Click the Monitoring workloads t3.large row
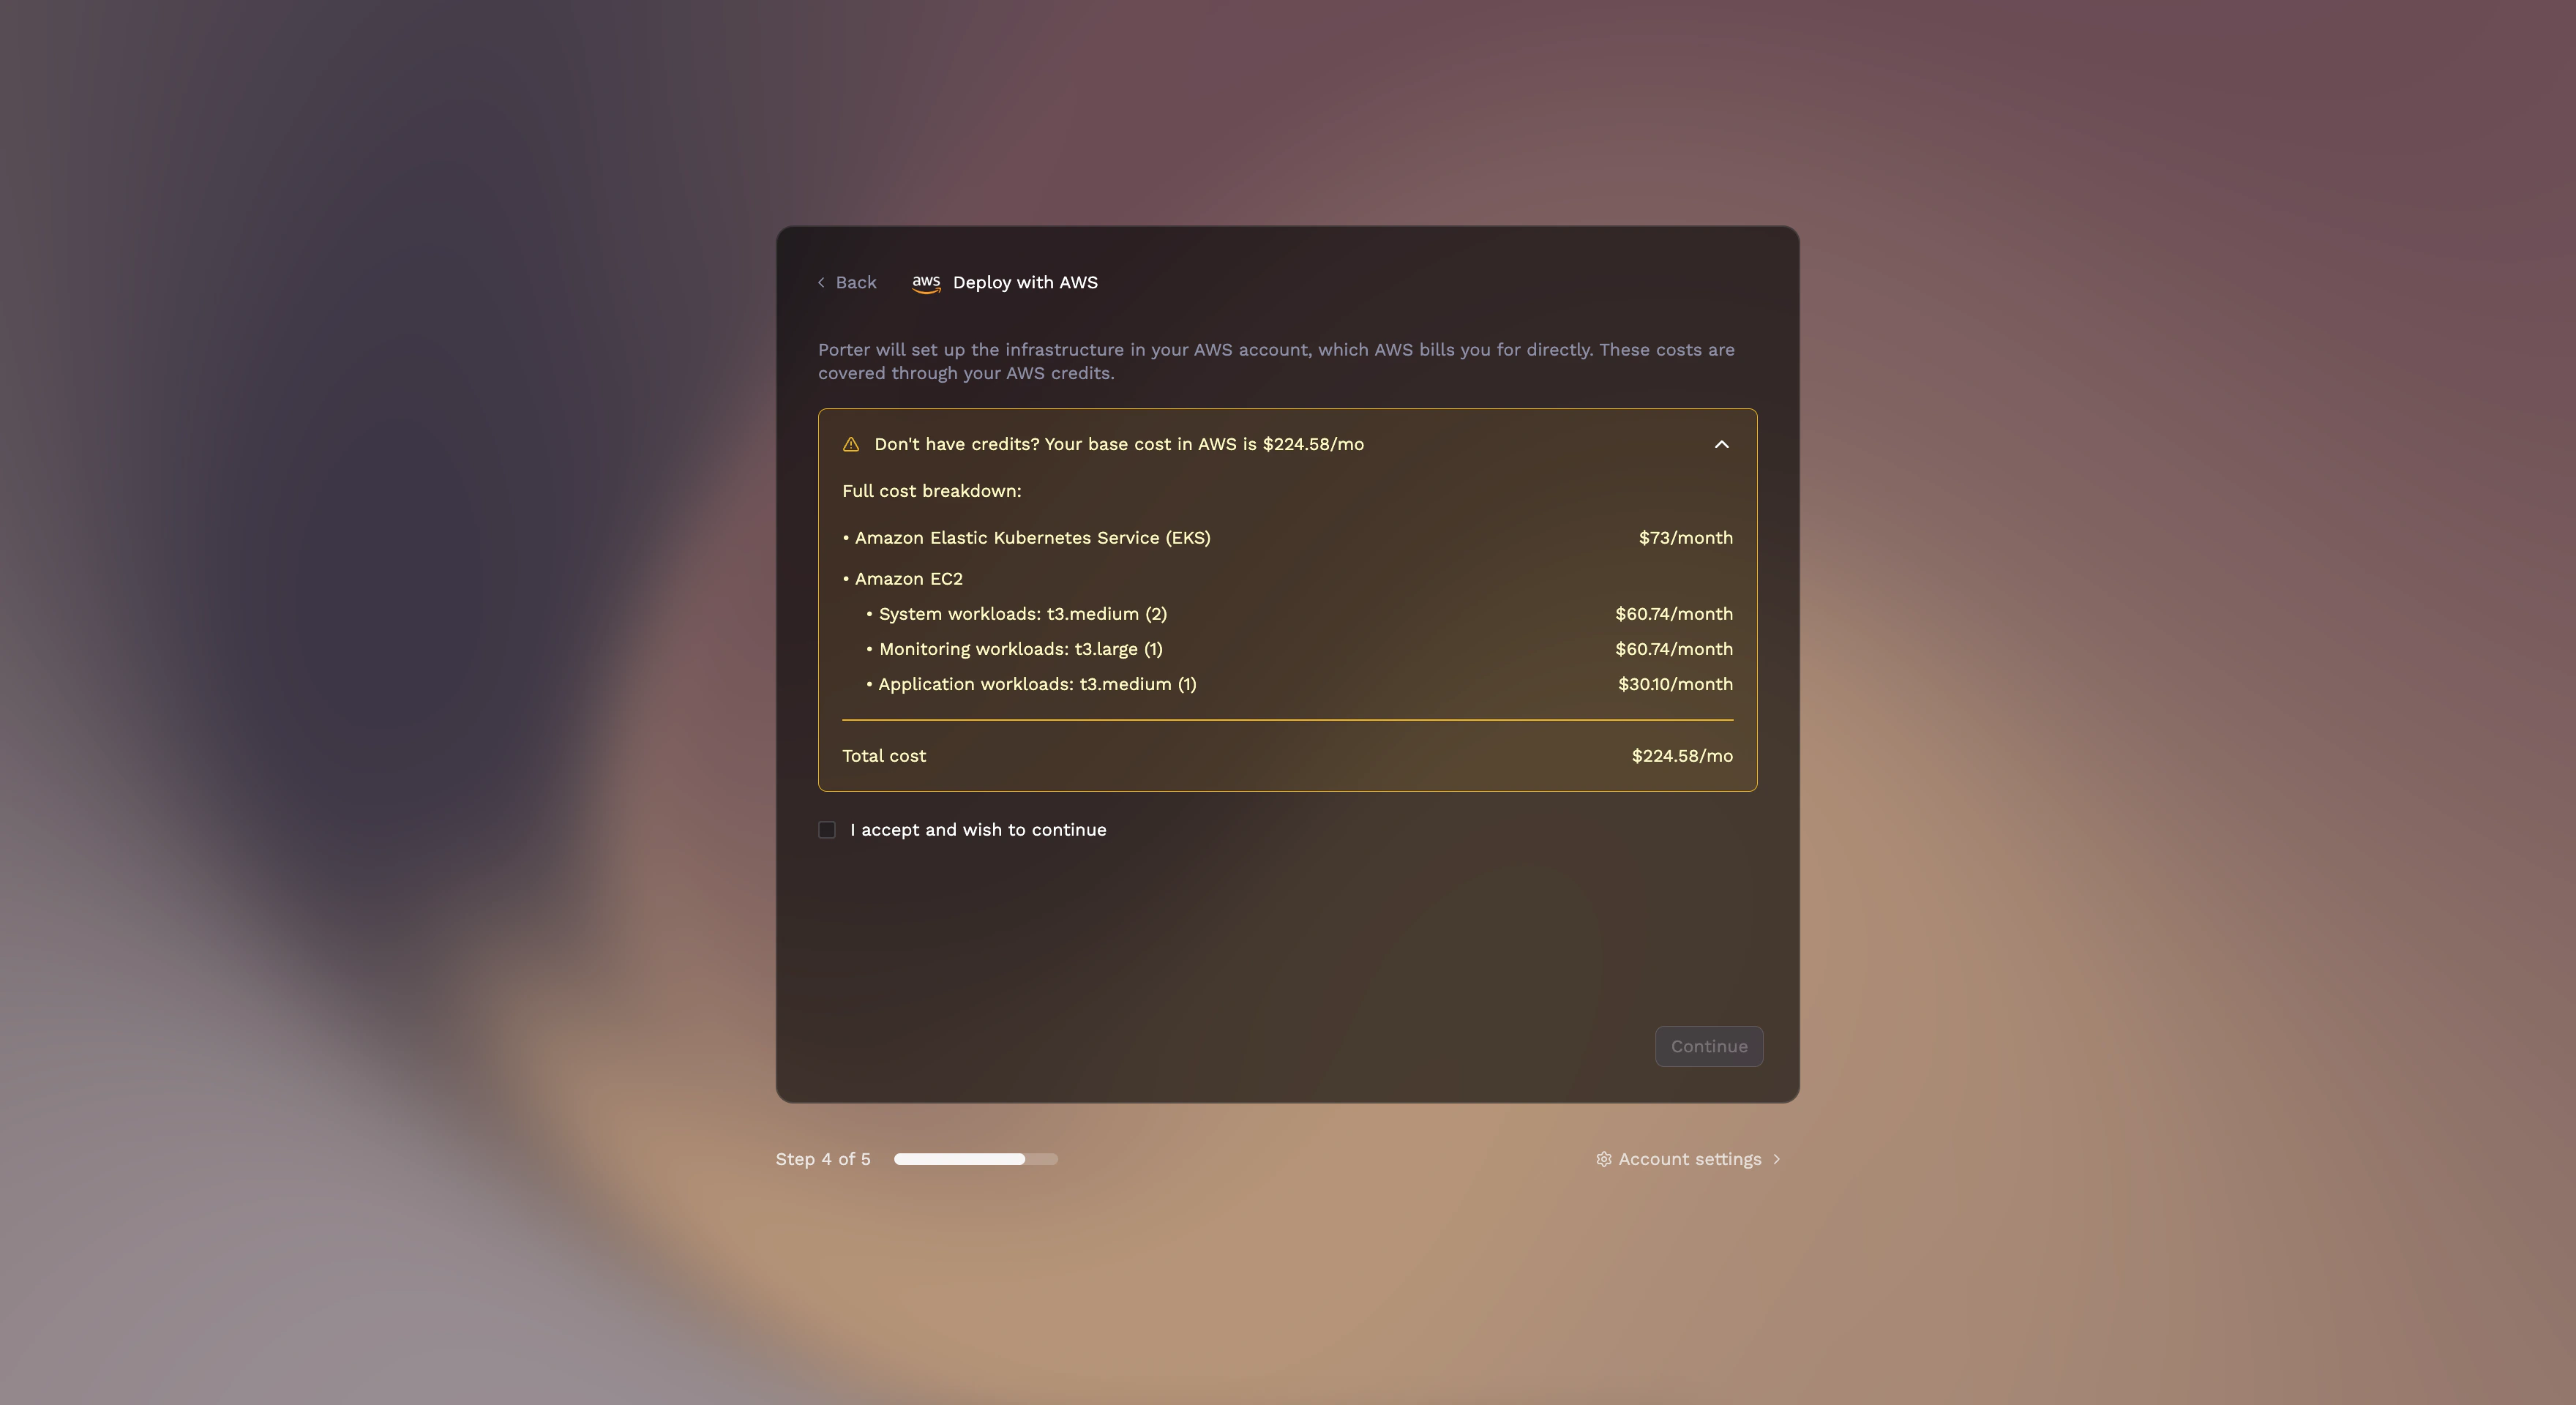Screen dimensions: 2576x1405 1300,649
